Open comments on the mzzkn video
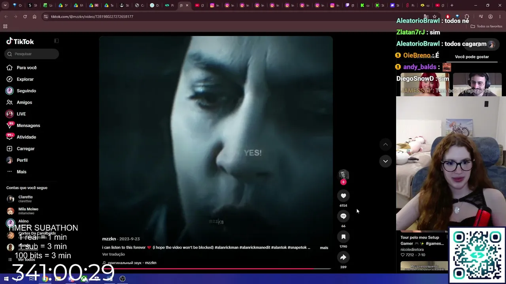506x284 pixels. pos(343,216)
